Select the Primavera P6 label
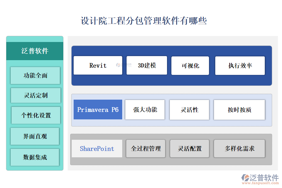This screenshot has width=282, height=188. click(98, 110)
